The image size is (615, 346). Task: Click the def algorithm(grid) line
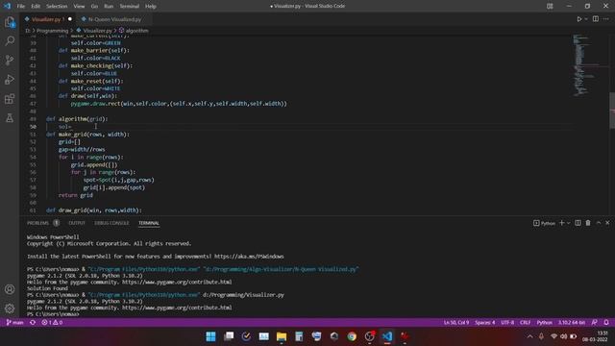click(x=77, y=119)
